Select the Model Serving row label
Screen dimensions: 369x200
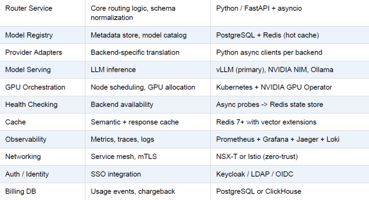28,70
